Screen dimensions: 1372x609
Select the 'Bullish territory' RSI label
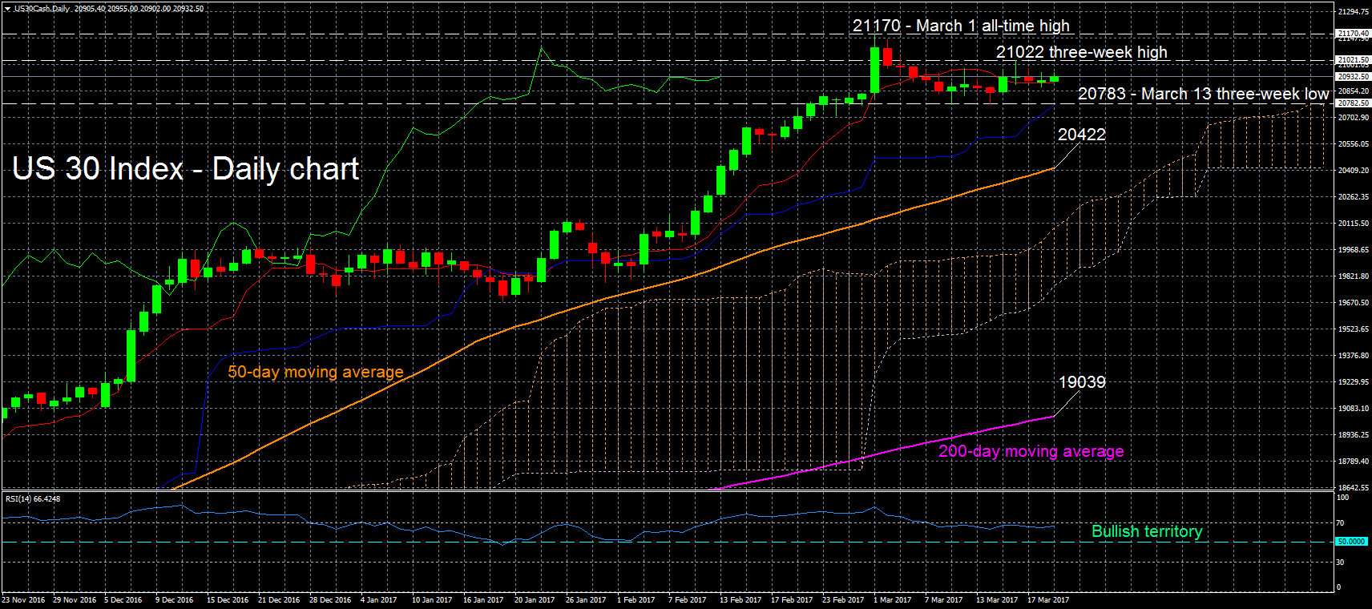tap(1147, 531)
